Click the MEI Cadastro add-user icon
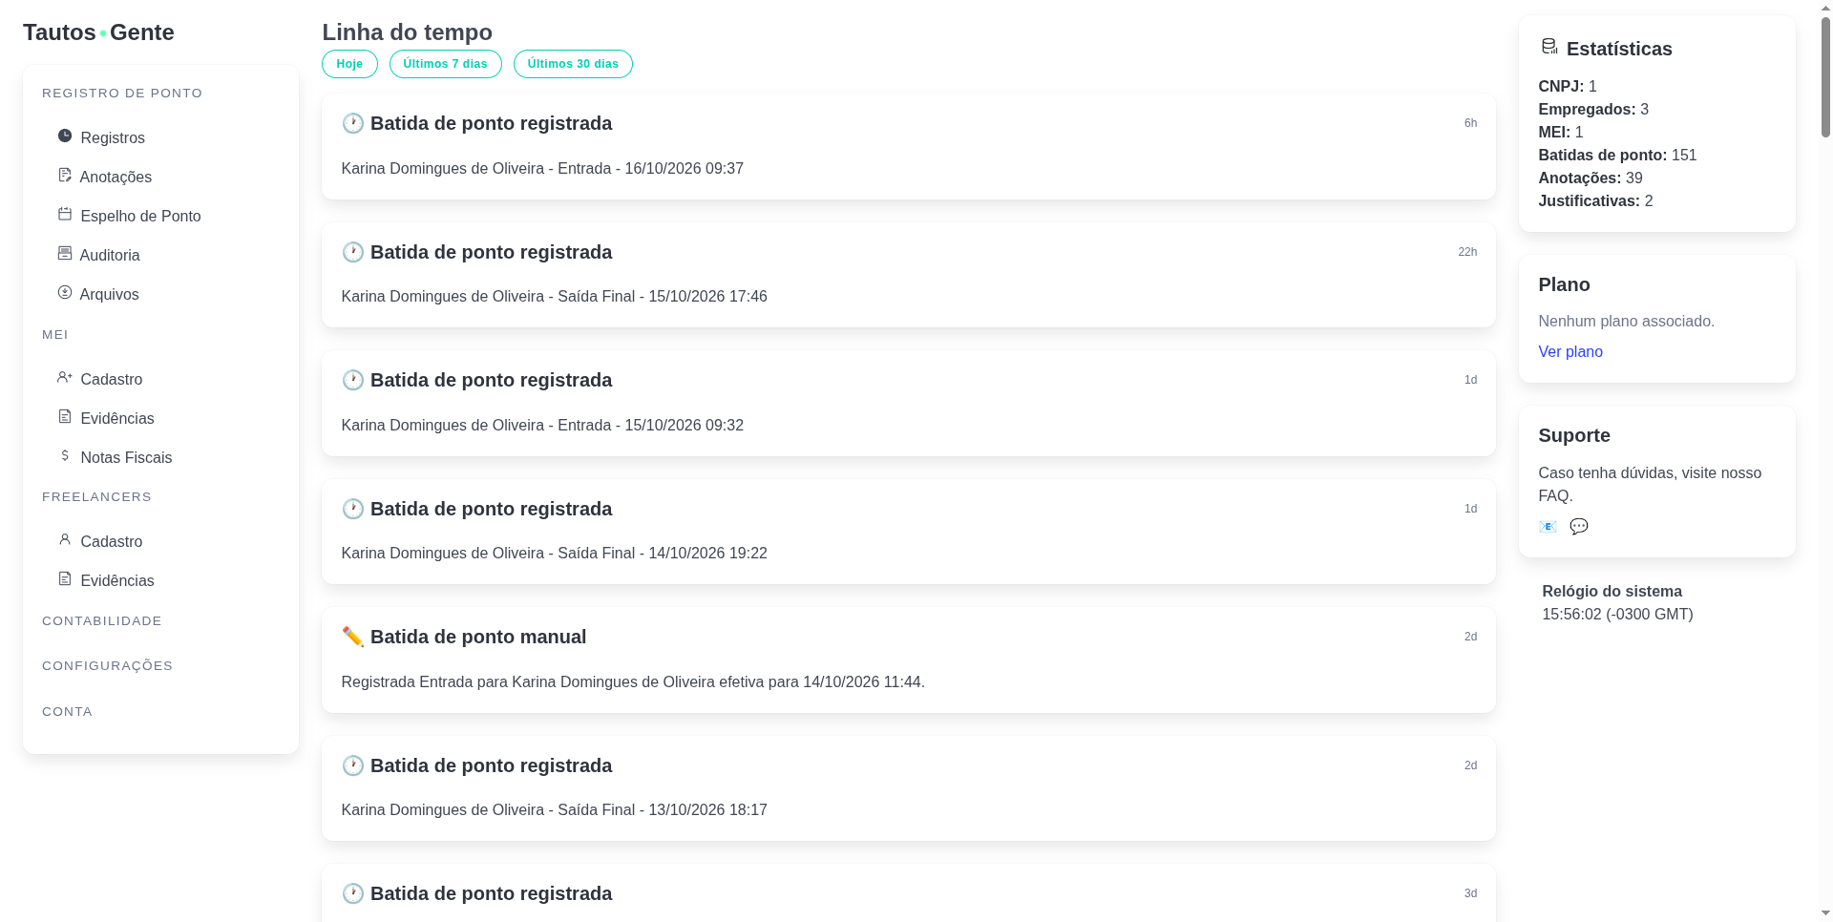 coord(65,377)
